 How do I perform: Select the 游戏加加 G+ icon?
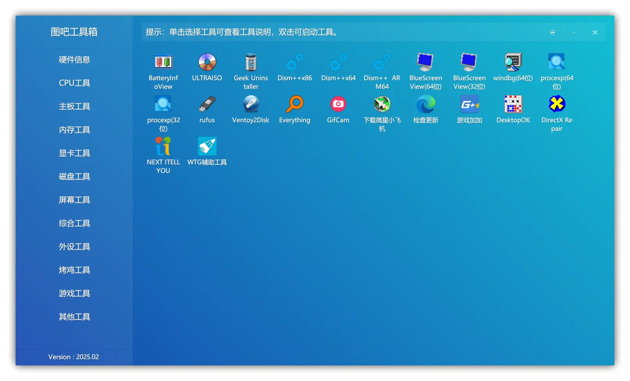pos(470,104)
